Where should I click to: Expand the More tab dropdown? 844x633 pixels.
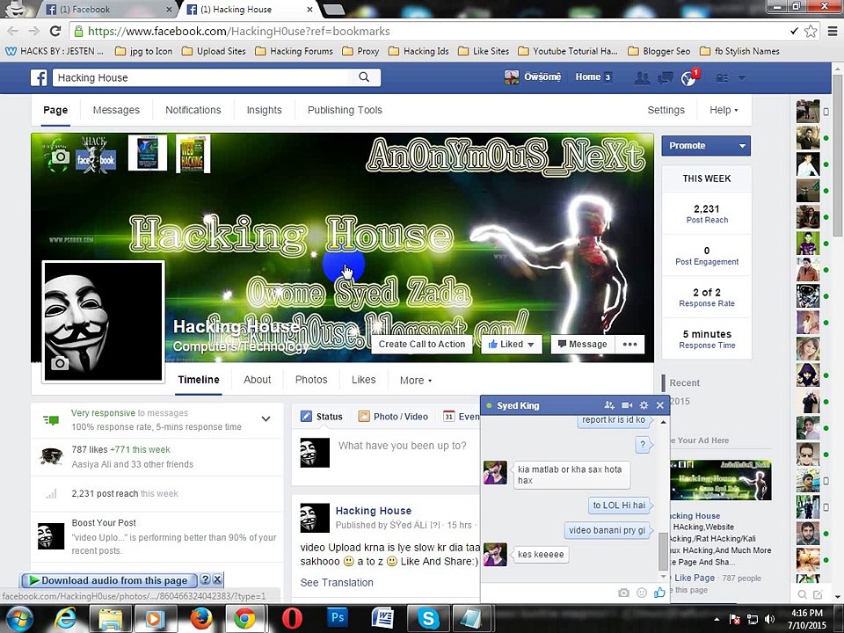tap(416, 380)
